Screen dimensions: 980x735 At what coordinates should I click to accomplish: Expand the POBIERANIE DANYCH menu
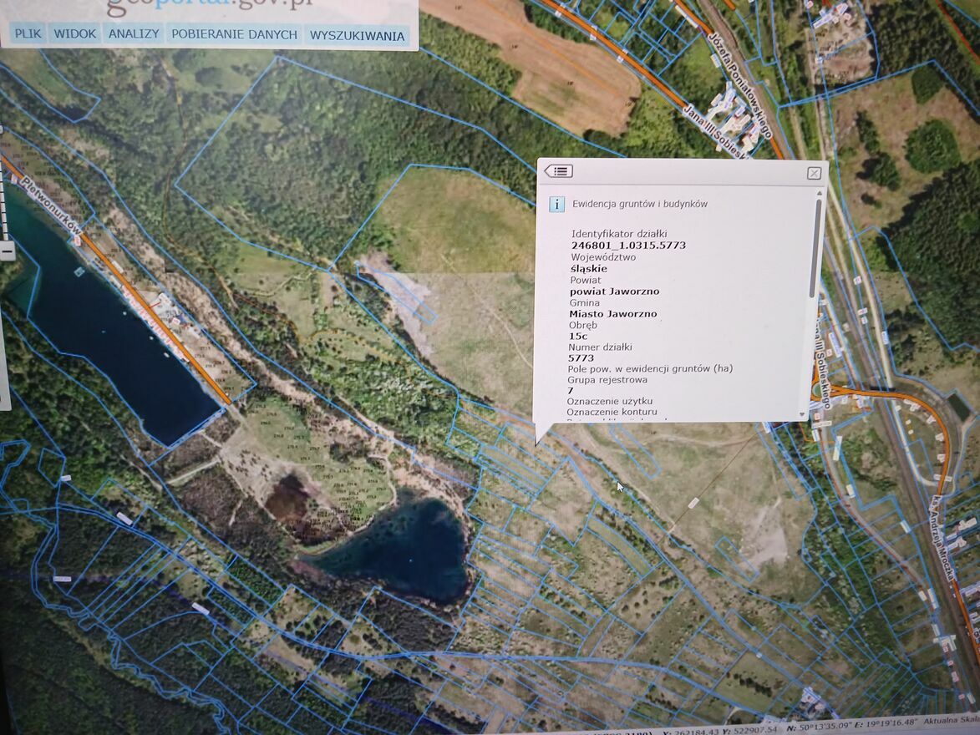click(x=234, y=35)
